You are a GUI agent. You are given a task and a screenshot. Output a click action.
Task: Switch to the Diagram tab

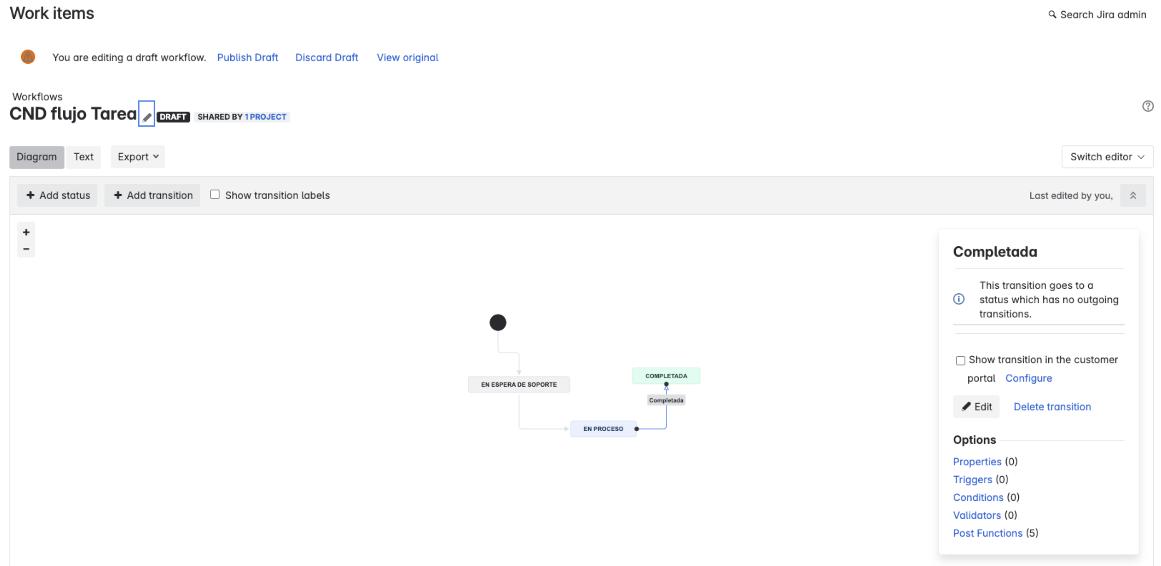[36, 157]
